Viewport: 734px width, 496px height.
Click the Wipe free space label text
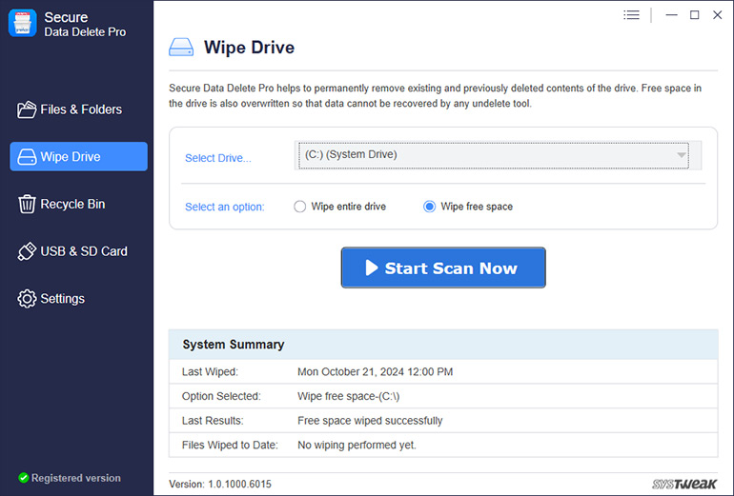point(477,207)
